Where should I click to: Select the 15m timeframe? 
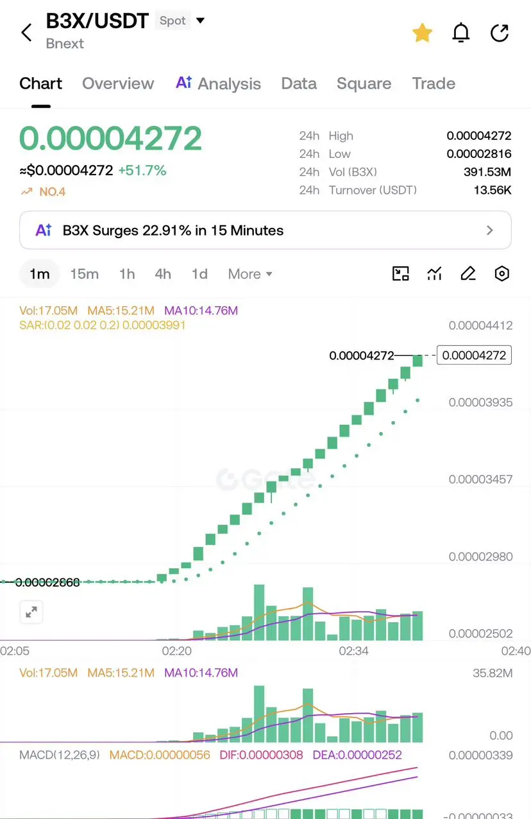pyautogui.click(x=84, y=274)
